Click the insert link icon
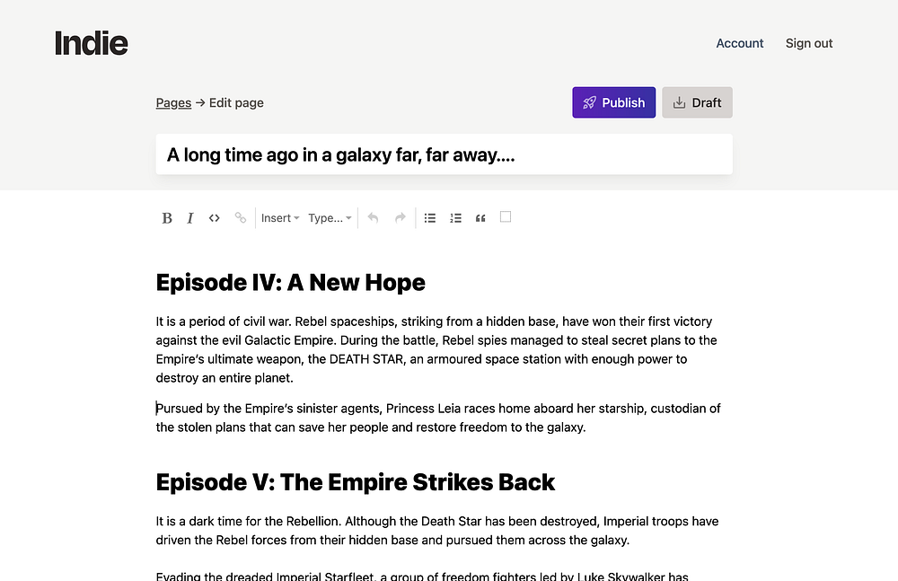This screenshot has height=581, width=898. (x=241, y=217)
